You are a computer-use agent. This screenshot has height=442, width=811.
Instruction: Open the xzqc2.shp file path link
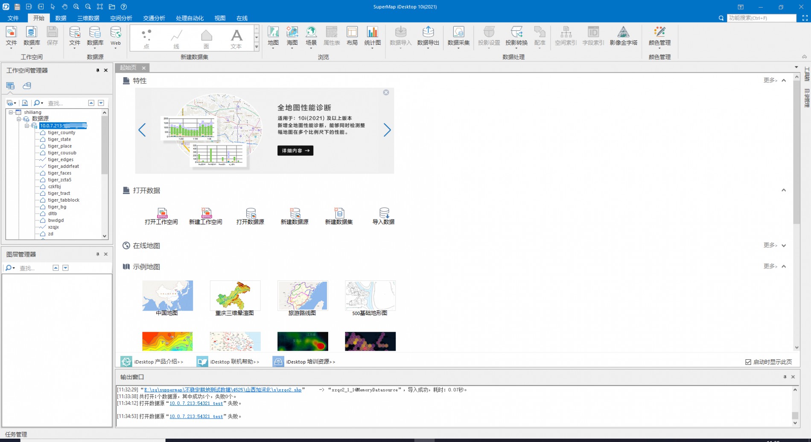[223, 390]
